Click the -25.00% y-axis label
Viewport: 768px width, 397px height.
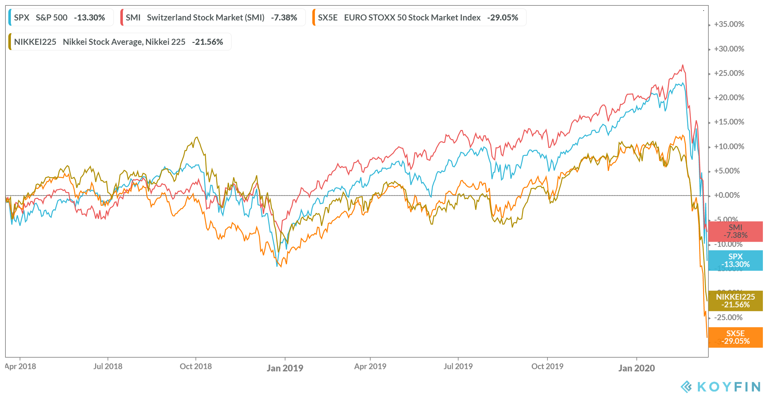click(x=728, y=318)
